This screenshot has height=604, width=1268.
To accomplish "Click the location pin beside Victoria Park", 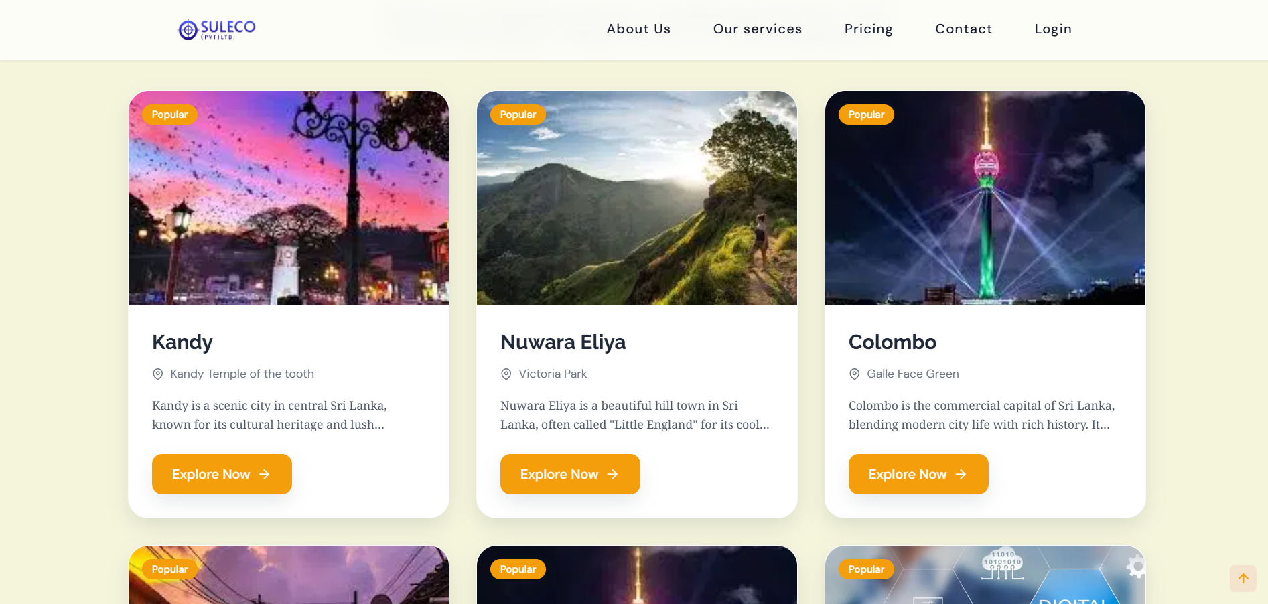I will tap(506, 374).
